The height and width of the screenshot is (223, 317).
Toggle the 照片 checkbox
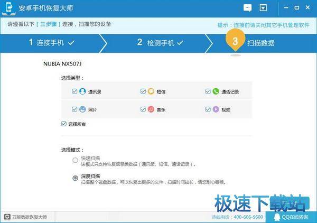[x=74, y=109]
